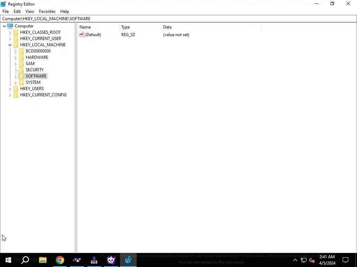Open the View menu

click(30, 11)
